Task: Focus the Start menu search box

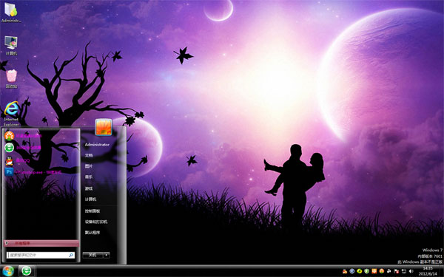Action: click(41, 256)
